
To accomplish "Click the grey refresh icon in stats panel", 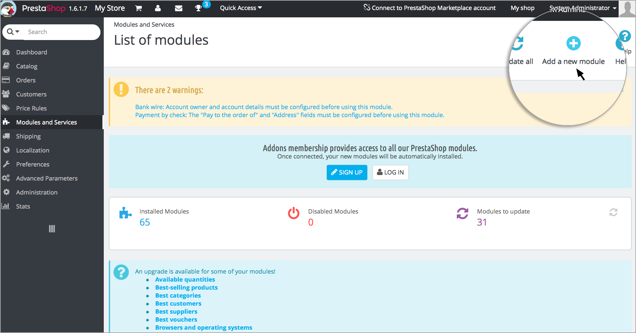I will coord(613,212).
